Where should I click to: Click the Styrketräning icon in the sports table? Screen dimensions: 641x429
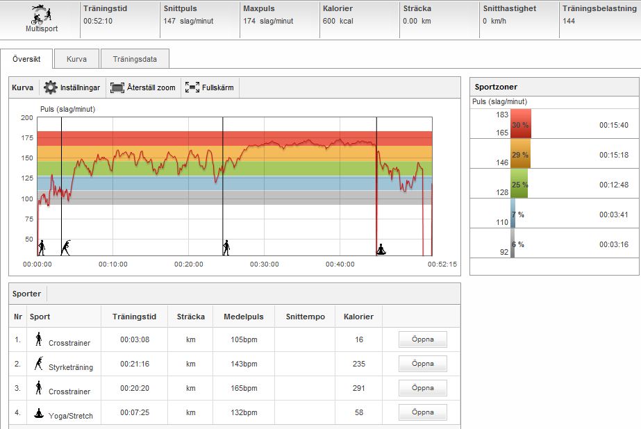point(39,363)
